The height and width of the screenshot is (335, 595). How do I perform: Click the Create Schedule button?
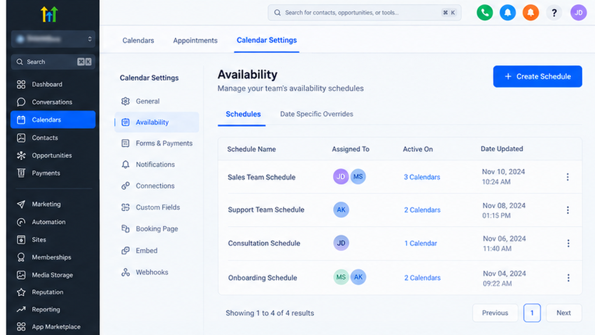[x=537, y=76]
